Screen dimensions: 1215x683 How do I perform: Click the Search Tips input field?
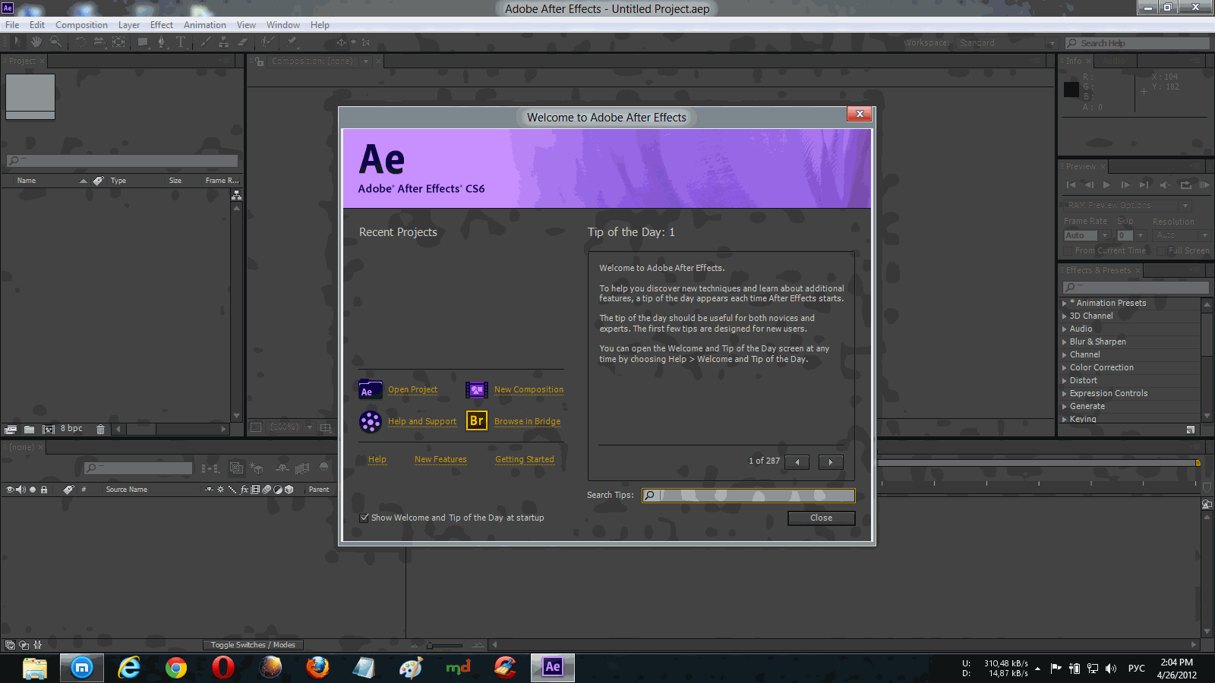tap(748, 495)
